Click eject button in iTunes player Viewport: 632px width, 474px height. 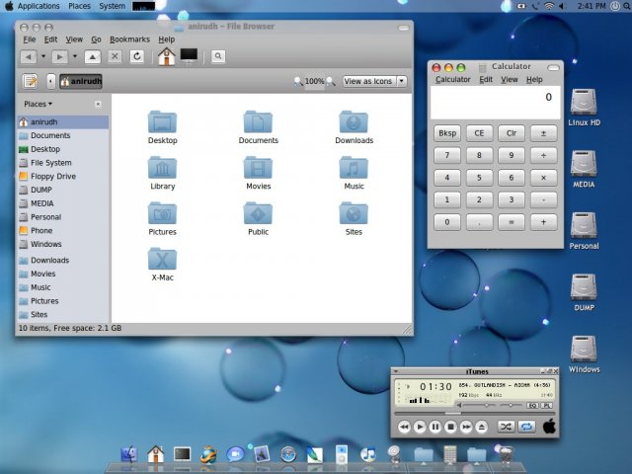482,427
